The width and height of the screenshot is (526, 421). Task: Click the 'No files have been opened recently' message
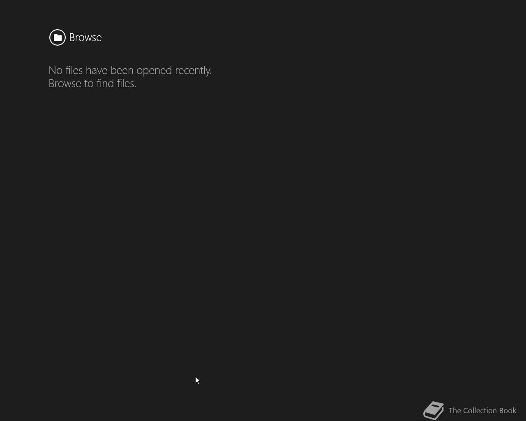point(130,70)
